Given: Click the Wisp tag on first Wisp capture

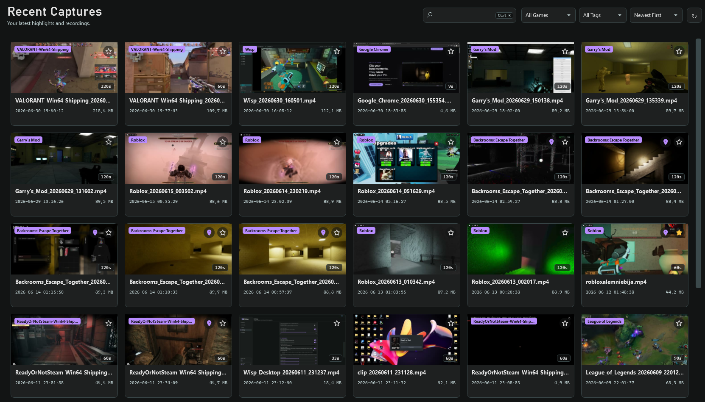Looking at the screenshot, I should 250,50.
